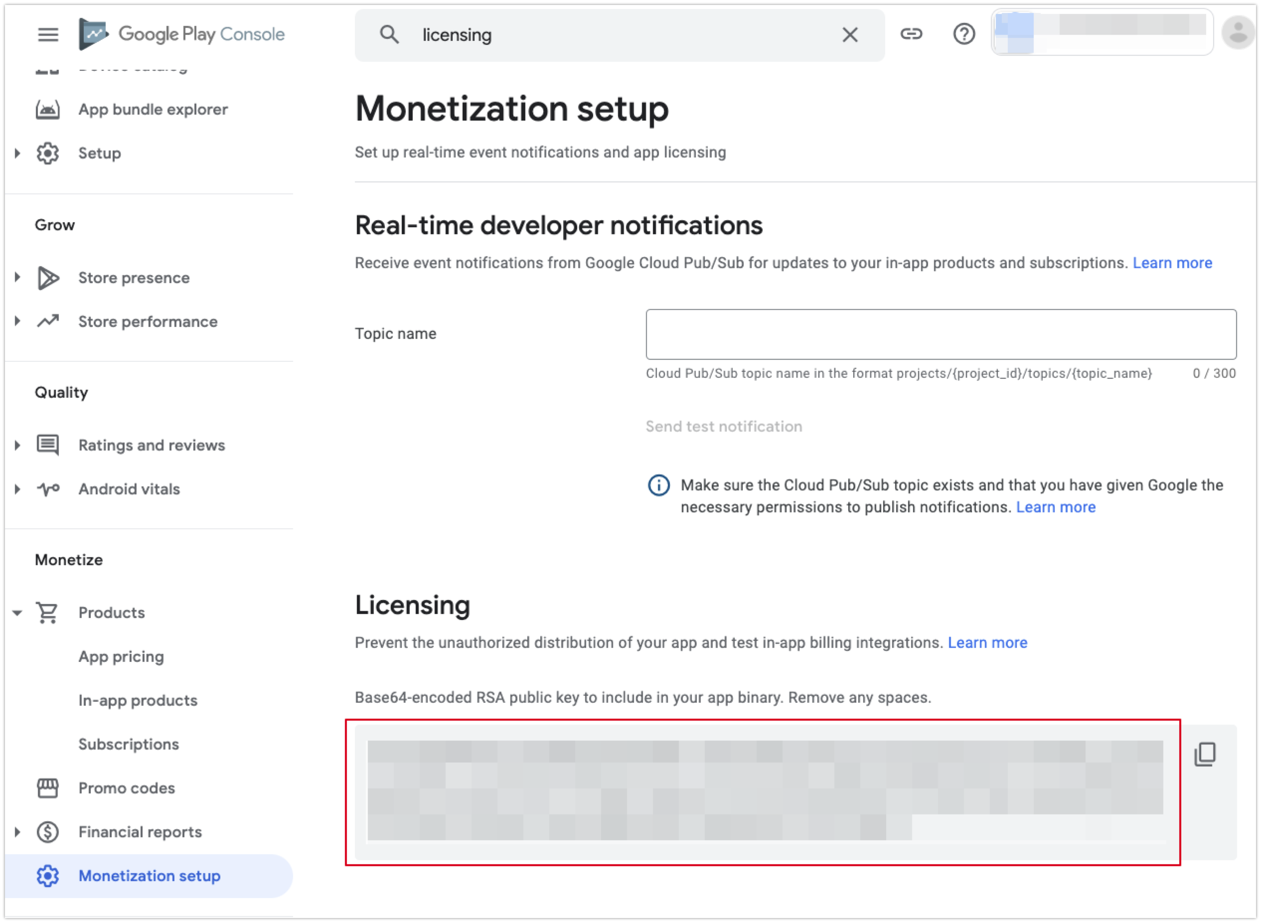Expand the Ratings and reviews arrow

pos(17,445)
